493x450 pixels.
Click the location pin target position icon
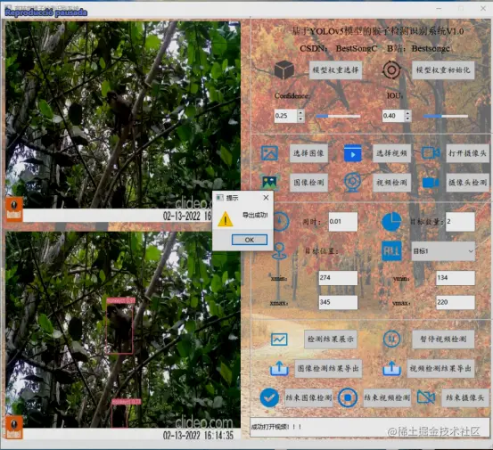tap(280, 250)
